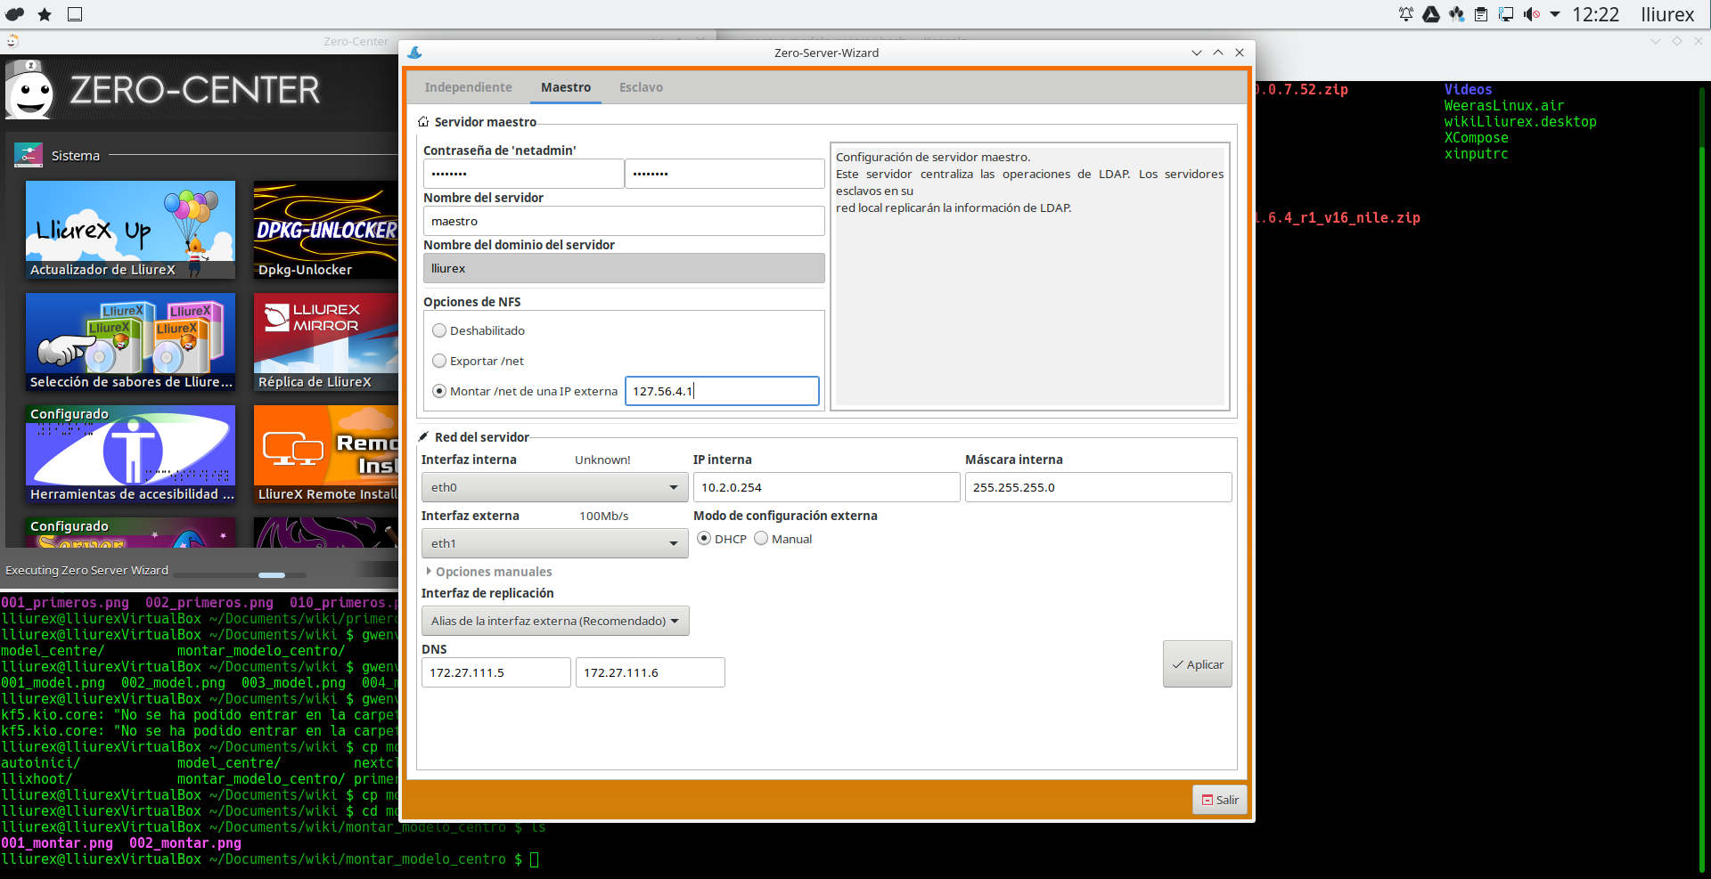This screenshot has height=879, width=1711.
Task: Open the clipboard tray icon
Action: tap(1481, 14)
